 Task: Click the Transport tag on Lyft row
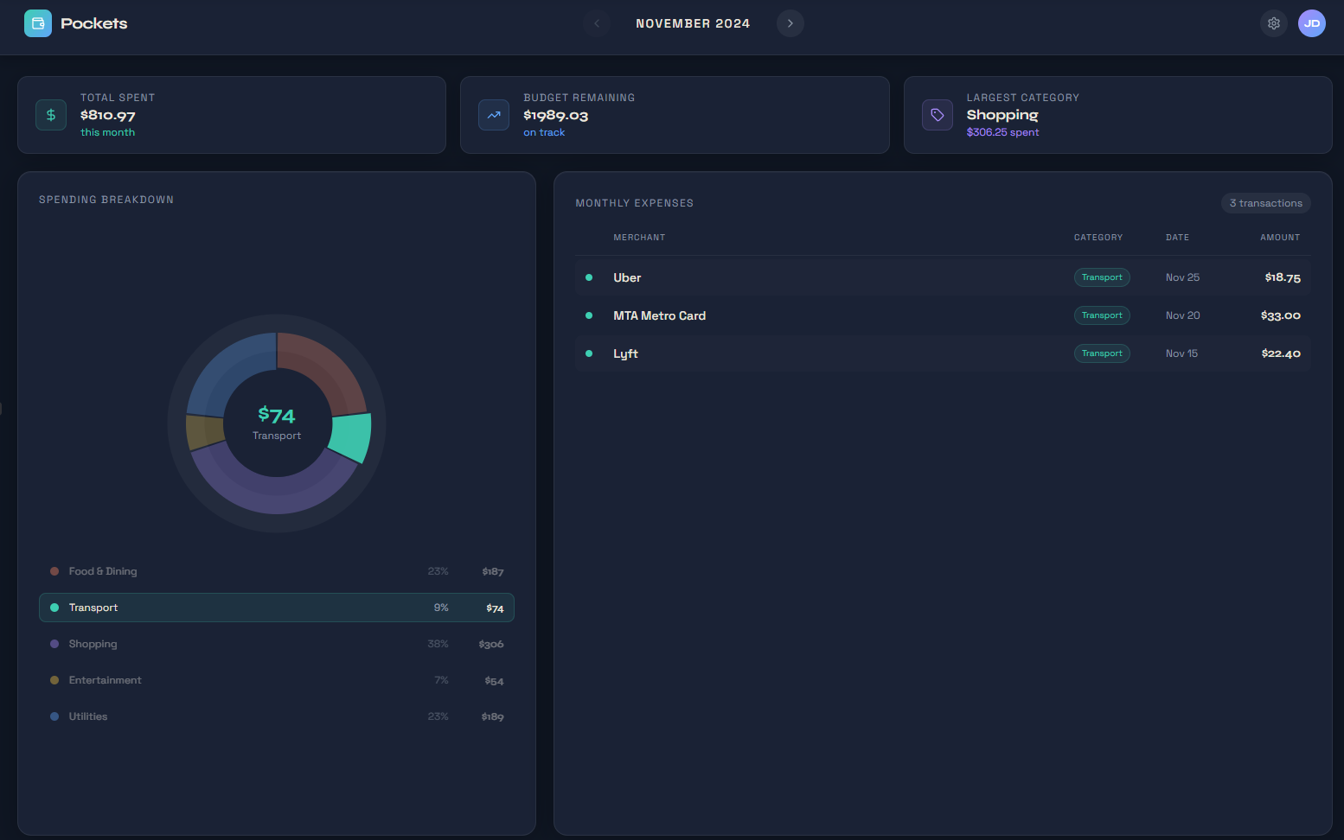1101,353
